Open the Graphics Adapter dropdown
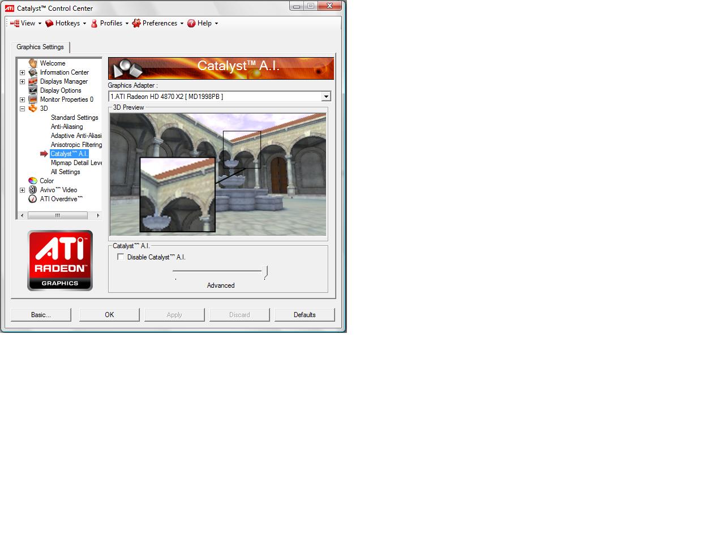Image resolution: width=716 pixels, height=550 pixels. [x=325, y=97]
